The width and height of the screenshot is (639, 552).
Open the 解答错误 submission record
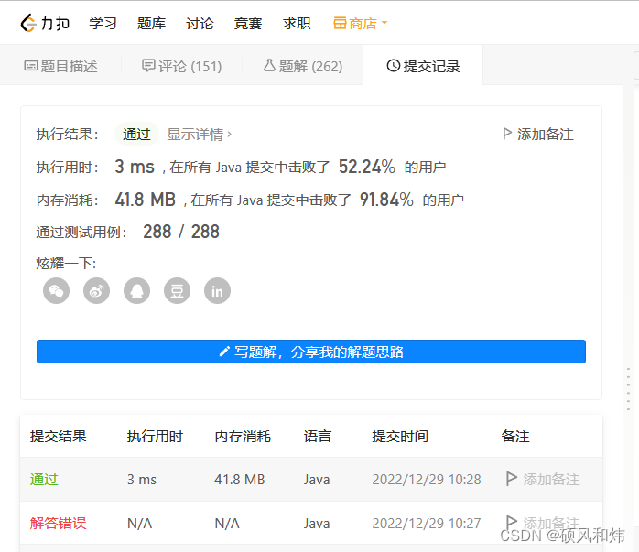pyautogui.click(x=311, y=523)
